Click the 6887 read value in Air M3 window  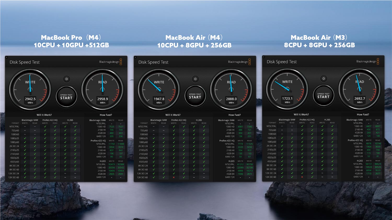[x=378, y=126]
